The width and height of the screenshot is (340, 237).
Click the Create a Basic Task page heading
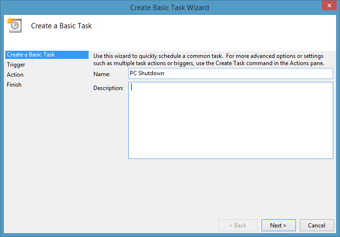61,26
